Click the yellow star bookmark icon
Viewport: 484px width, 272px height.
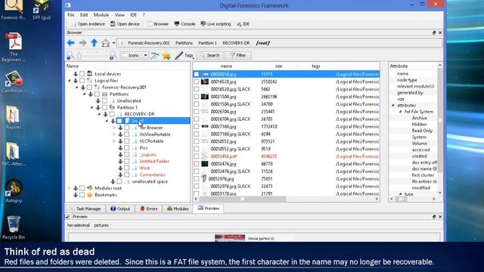point(166,55)
